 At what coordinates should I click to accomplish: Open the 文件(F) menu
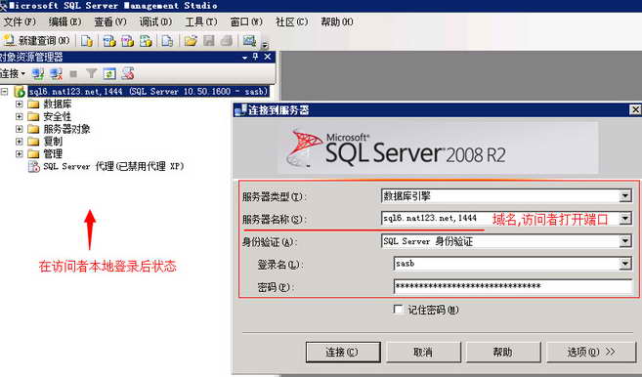coord(20,21)
